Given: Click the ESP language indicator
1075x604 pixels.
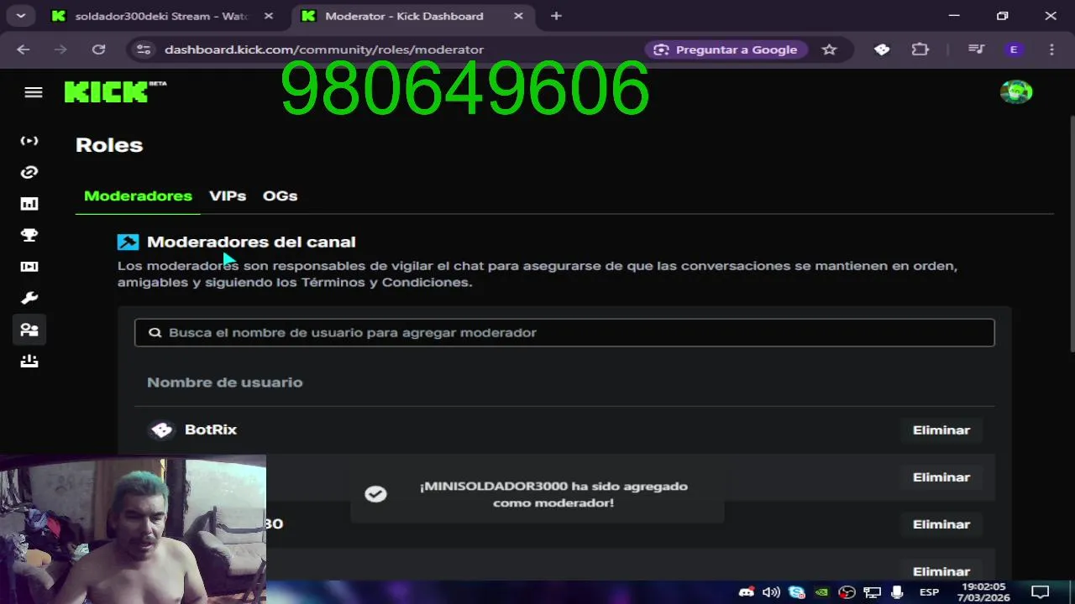Looking at the screenshot, I should point(929,592).
